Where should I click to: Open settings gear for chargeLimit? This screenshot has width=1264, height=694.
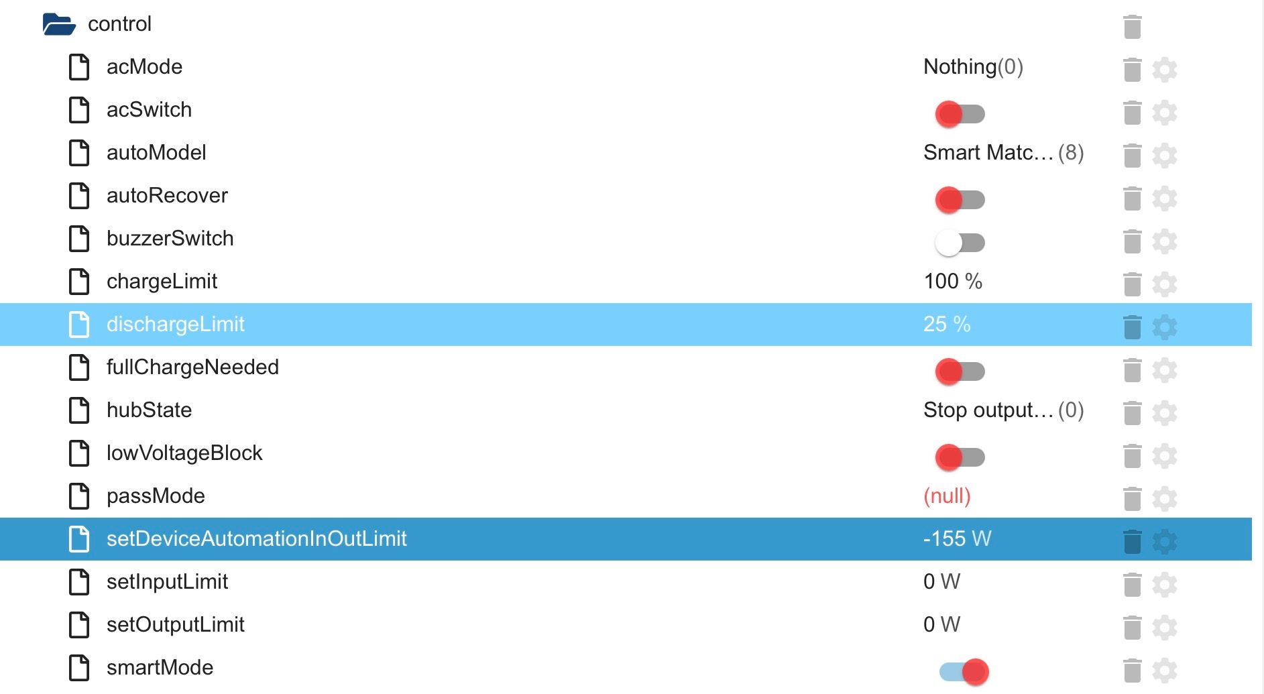[x=1164, y=284]
